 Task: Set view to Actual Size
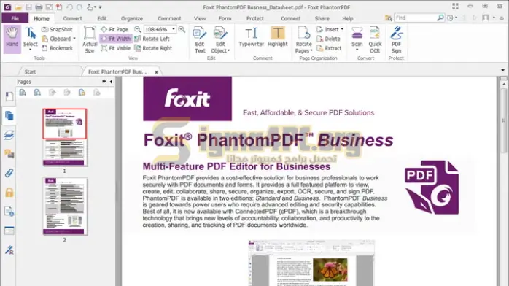pos(90,39)
